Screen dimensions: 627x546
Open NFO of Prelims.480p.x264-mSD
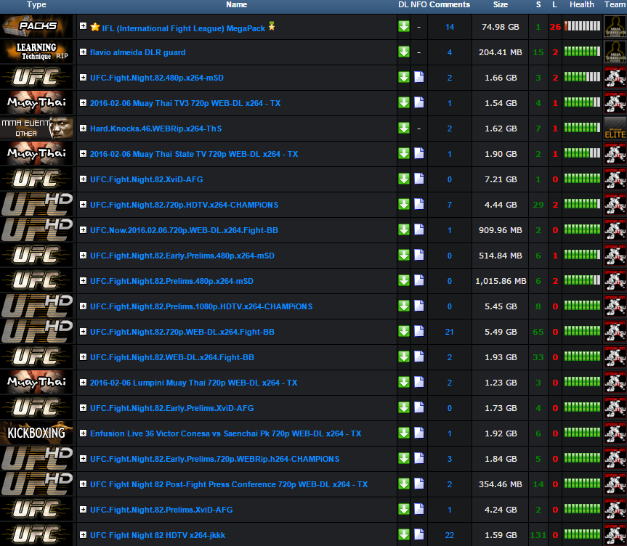pyautogui.click(x=419, y=280)
